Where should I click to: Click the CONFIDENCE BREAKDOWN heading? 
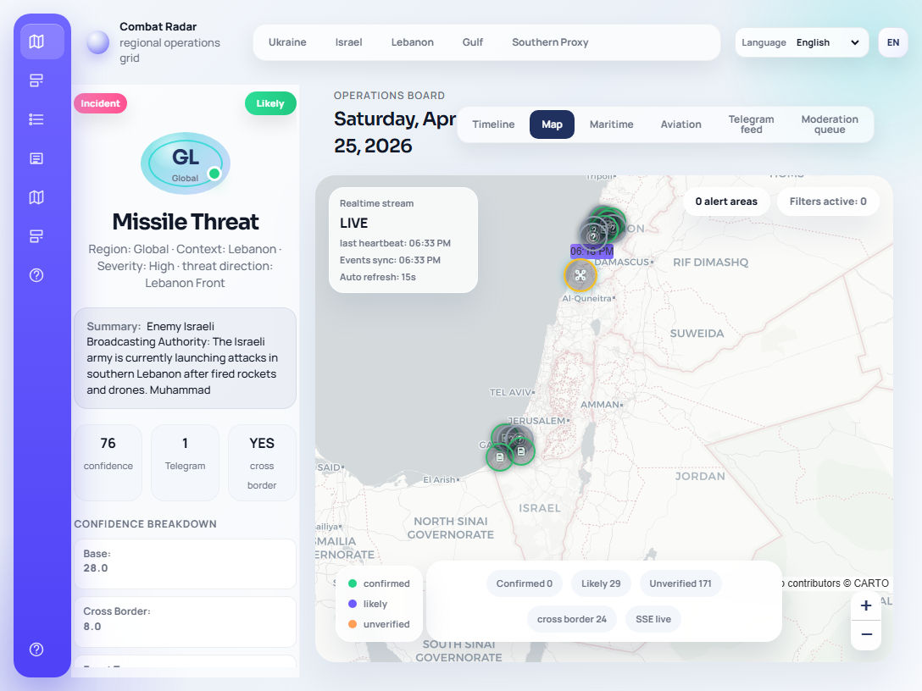click(x=145, y=524)
